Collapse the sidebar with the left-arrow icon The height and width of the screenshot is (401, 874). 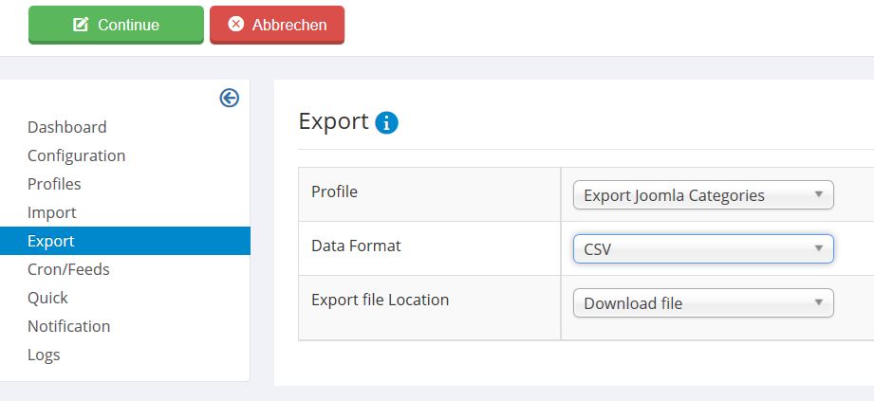[x=229, y=98]
